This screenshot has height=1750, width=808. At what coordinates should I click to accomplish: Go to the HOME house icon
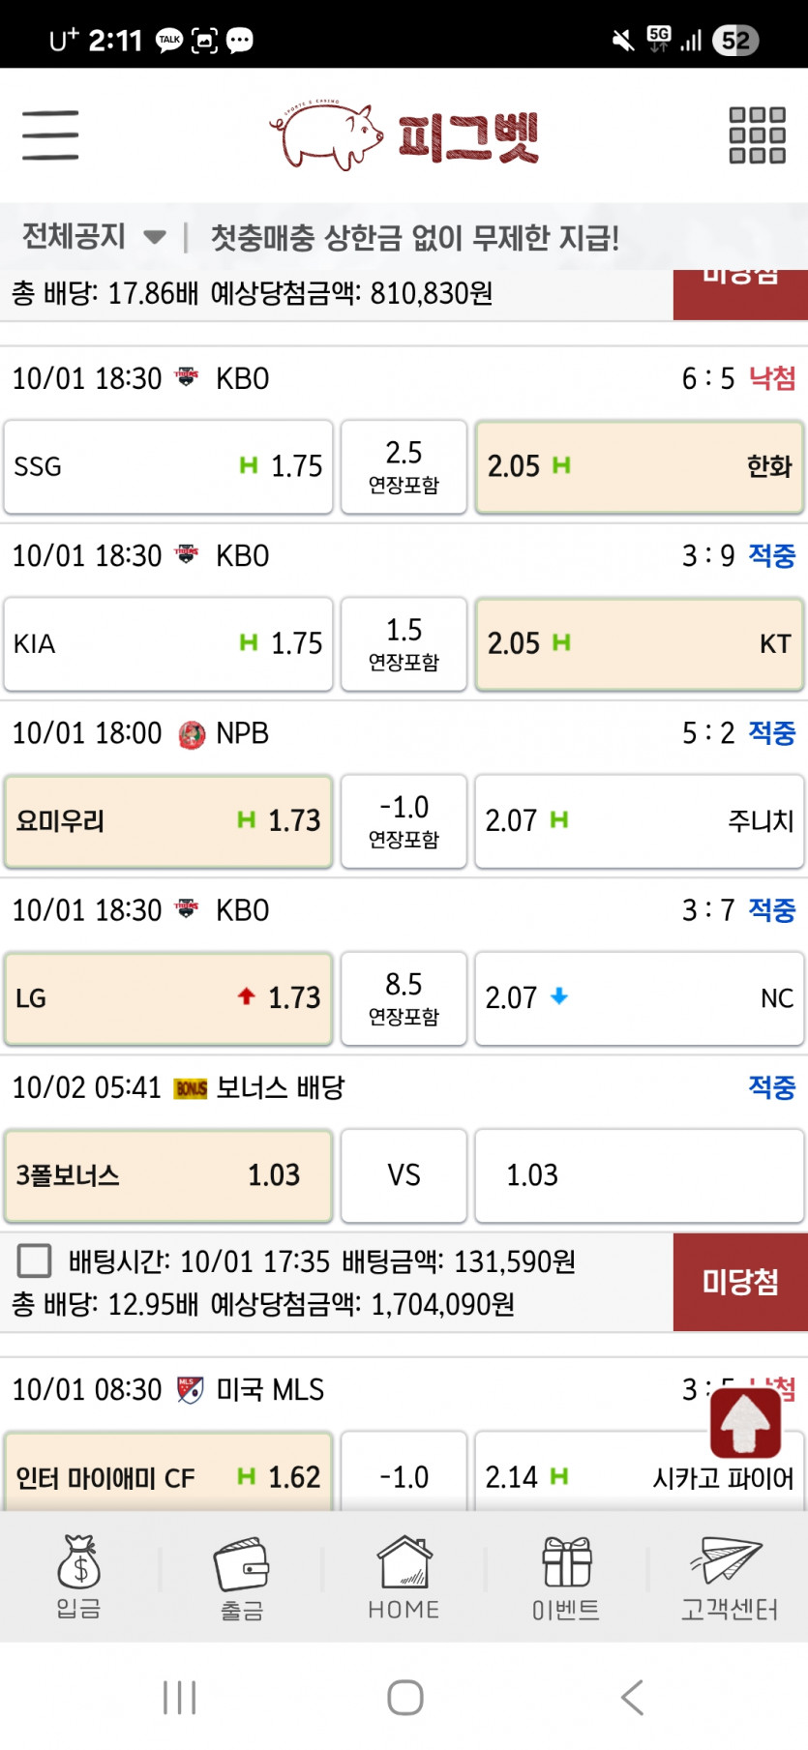pyautogui.click(x=404, y=1577)
